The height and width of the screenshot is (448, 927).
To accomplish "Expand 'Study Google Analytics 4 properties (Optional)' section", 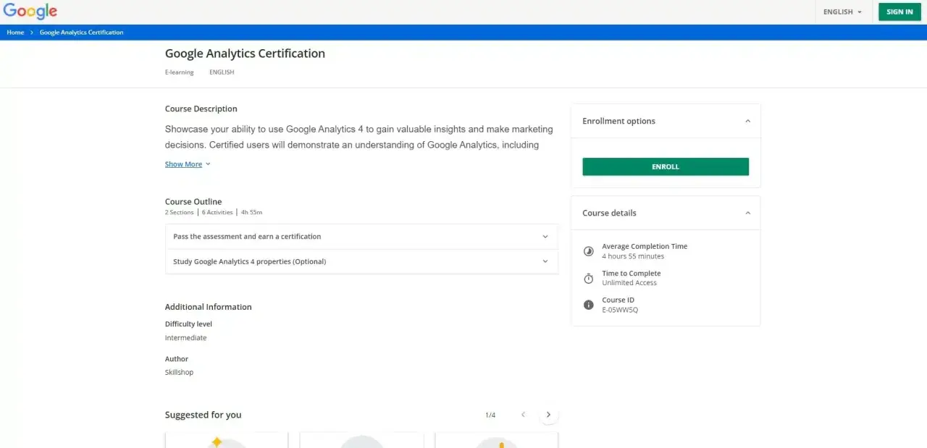I will coord(361,261).
